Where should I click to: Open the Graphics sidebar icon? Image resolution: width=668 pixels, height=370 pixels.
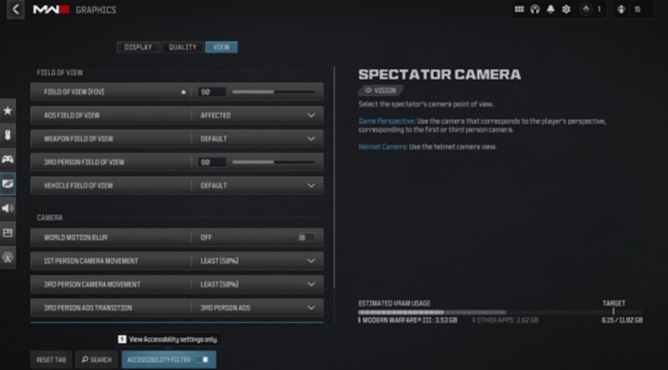point(8,183)
